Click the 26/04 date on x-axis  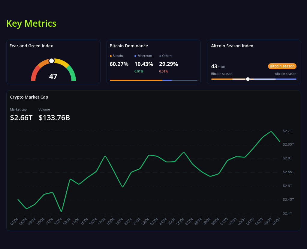[180, 221]
